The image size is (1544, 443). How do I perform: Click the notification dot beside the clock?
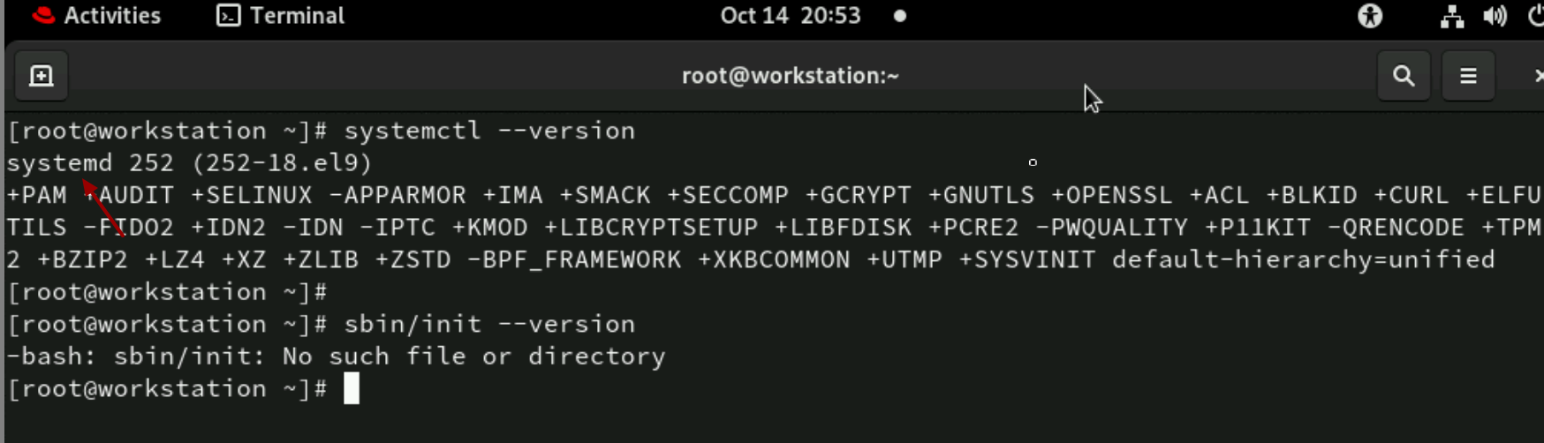click(x=899, y=16)
